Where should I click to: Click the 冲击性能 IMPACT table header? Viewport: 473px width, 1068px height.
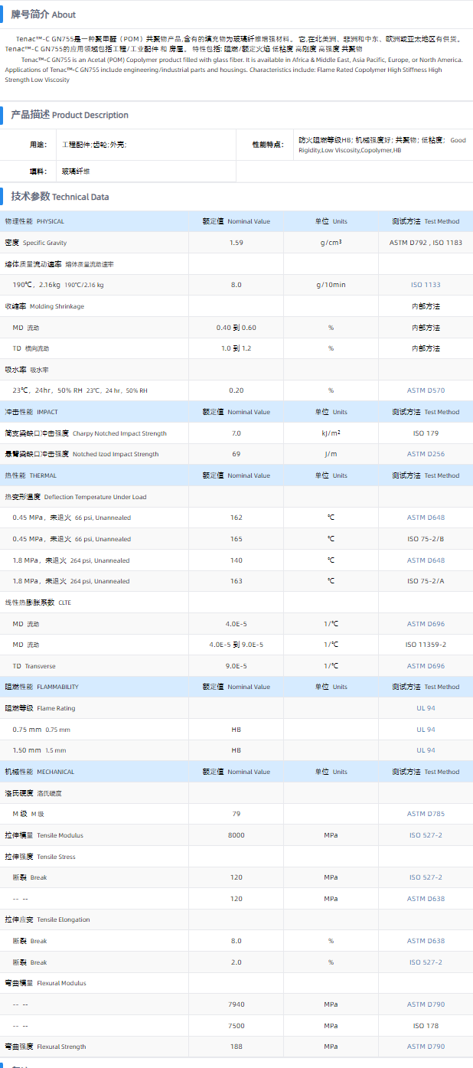[x=31, y=412]
